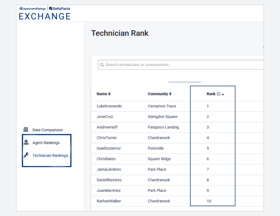Click the info icon next to Rank
The width and height of the screenshot is (280, 216).
[x=218, y=94]
